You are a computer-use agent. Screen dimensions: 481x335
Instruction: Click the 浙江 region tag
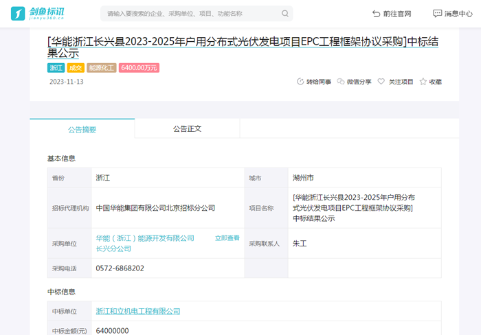click(56, 68)
